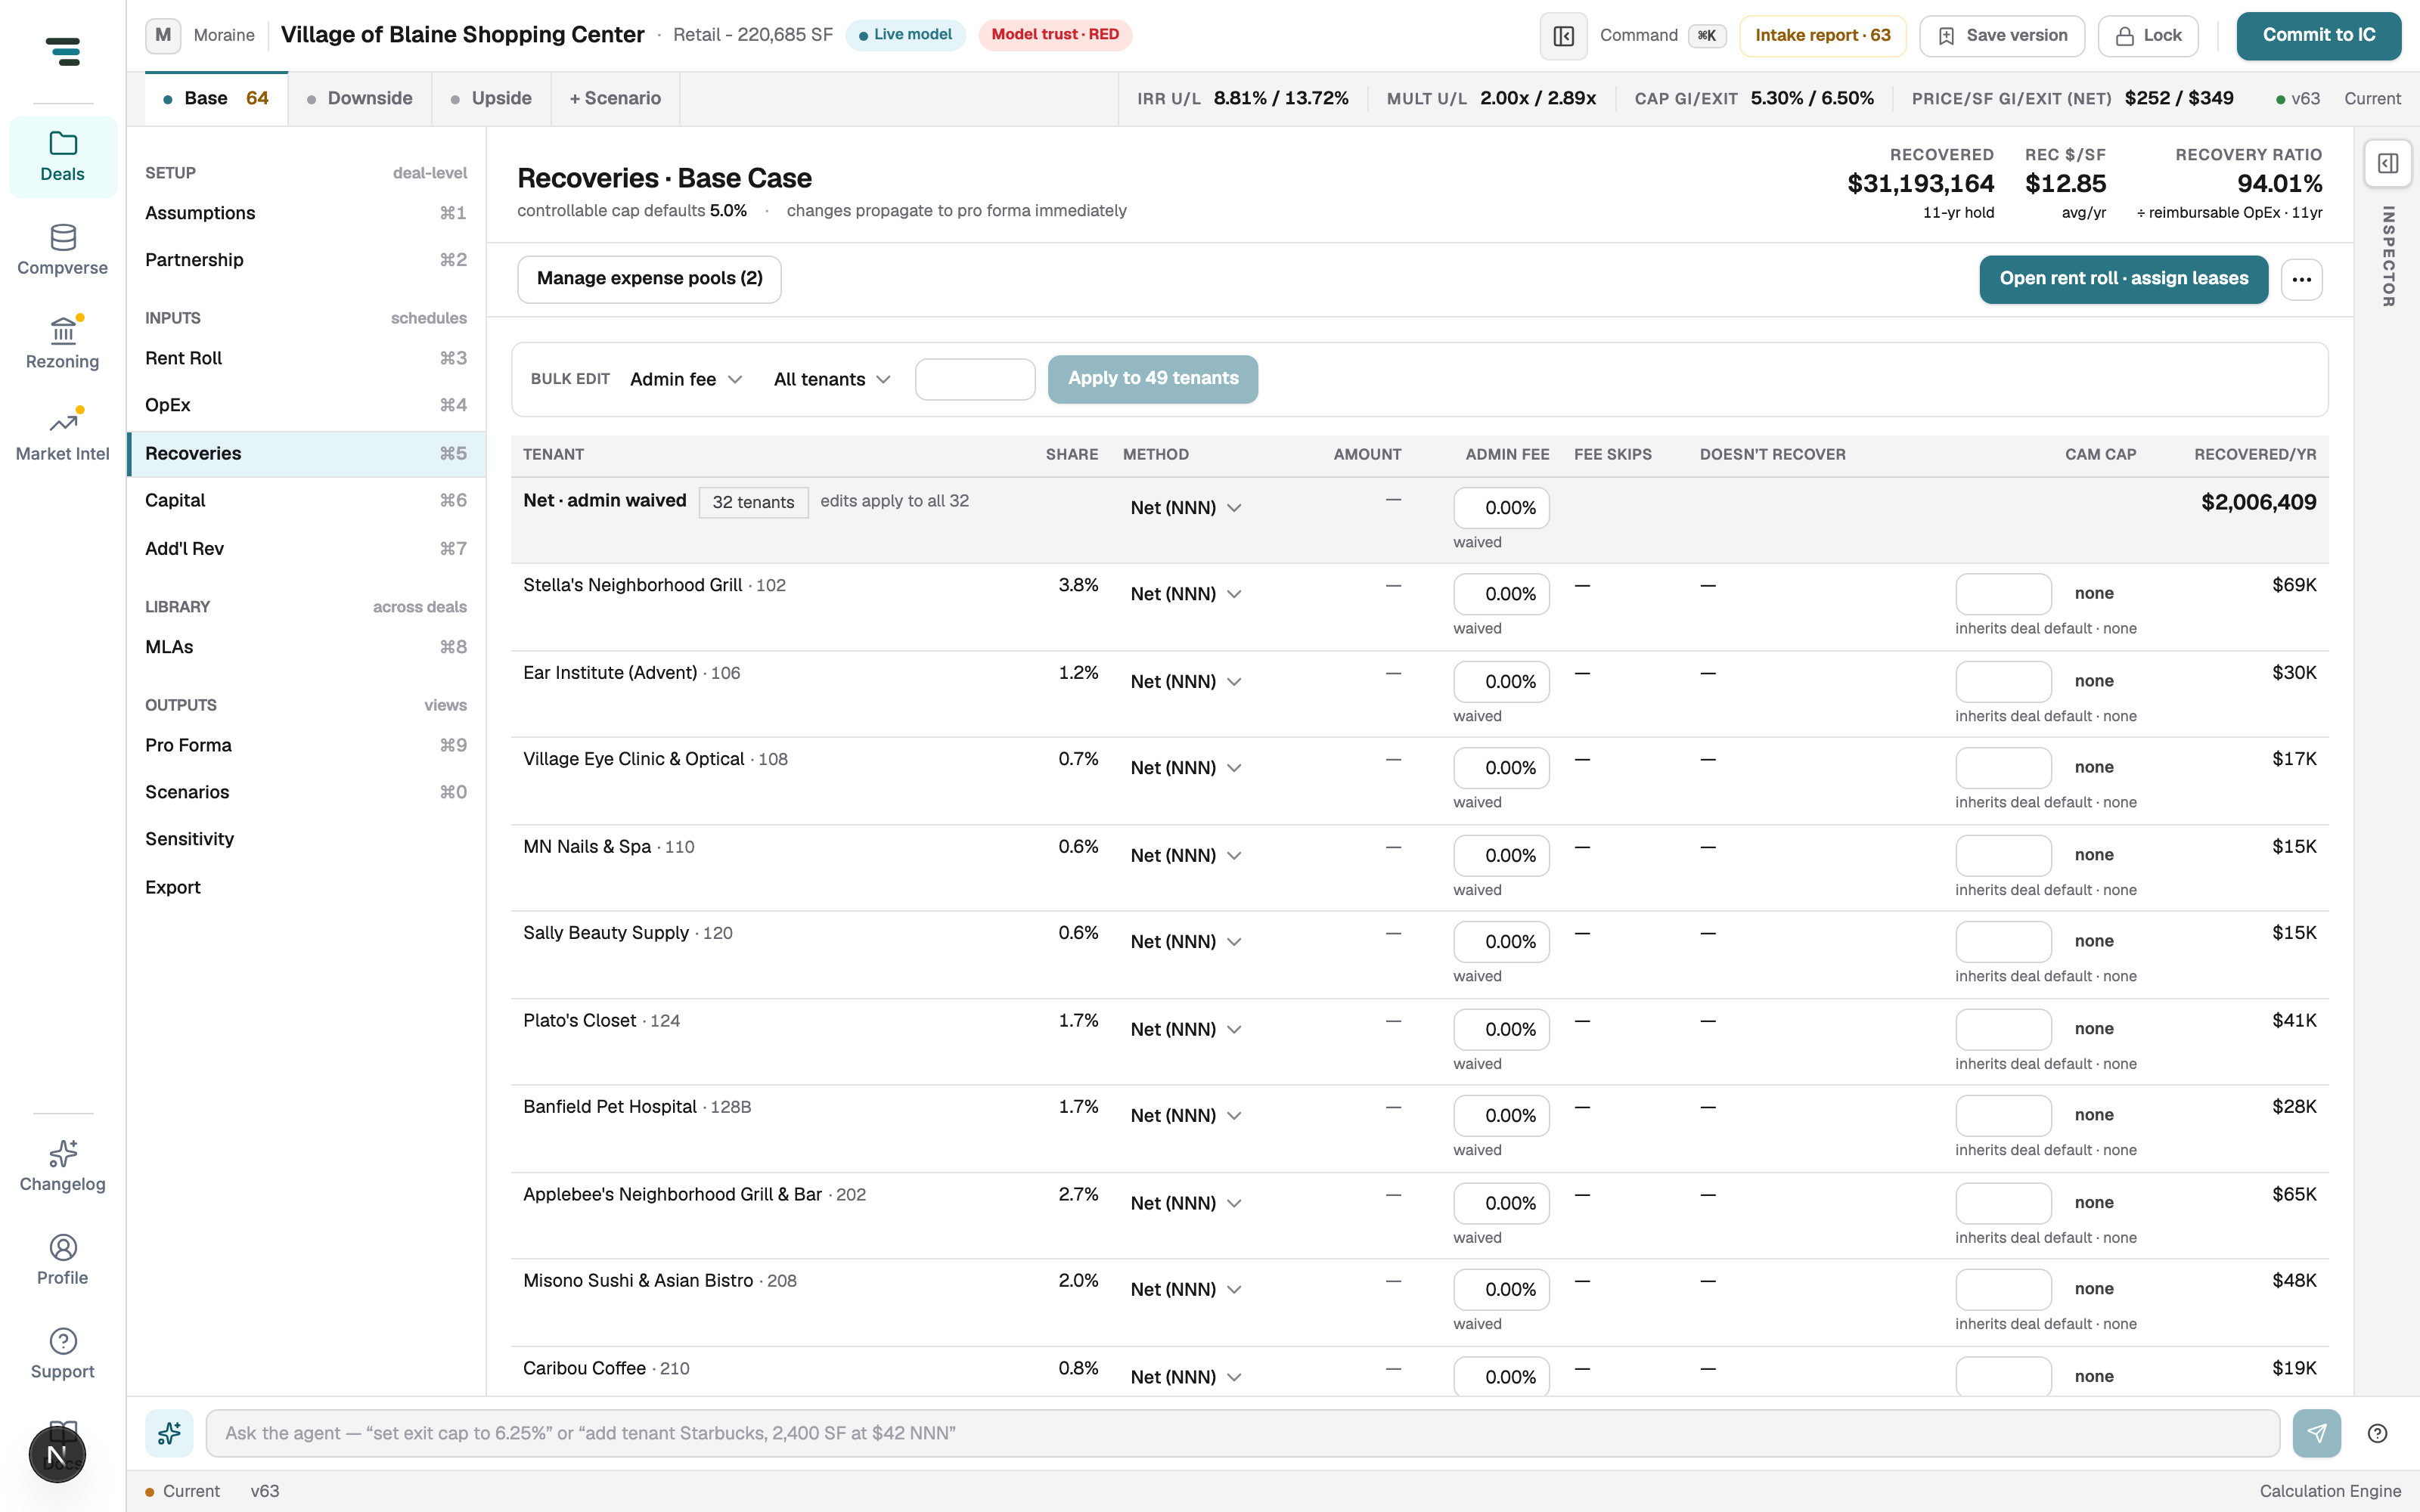The height and width of the screenshot is (1512, 2420).
Task: Select the Recoveries sidebar item
Action: 306,454
